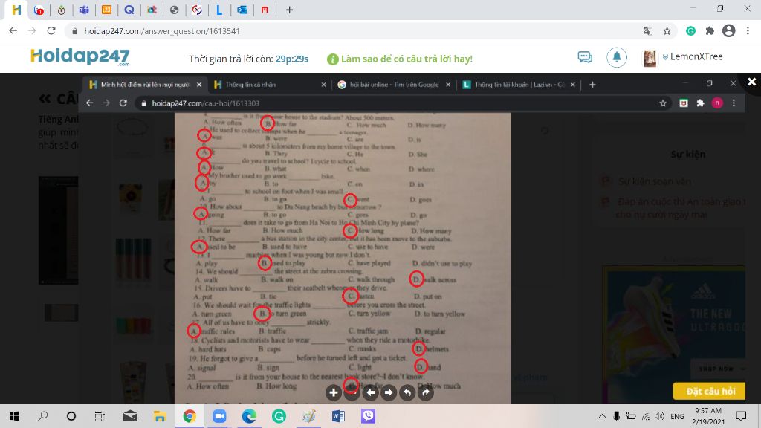Open the 9:57 AM clock calendar

(708, 416)
